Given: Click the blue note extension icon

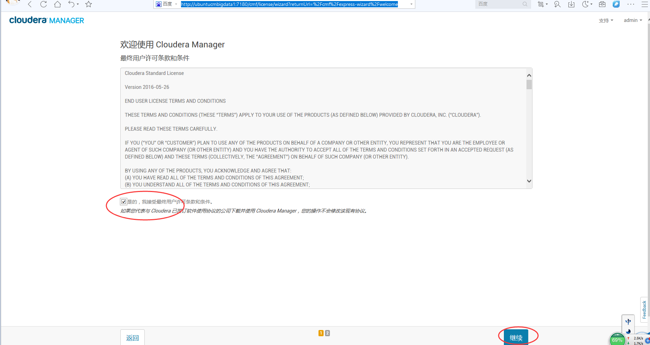Looking at the screenshot, I should click(616, 4).
